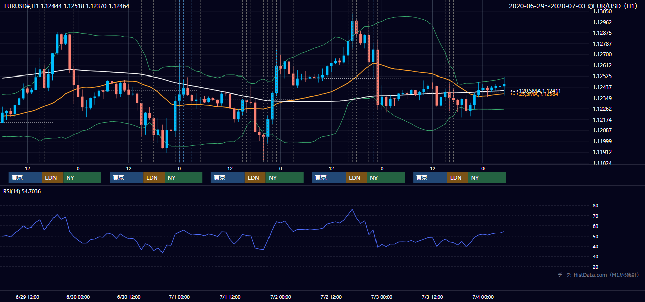This screenshot has width=645, height=302.
Task: Click price axis label 1.11999
Action: [x=602, y=141]
